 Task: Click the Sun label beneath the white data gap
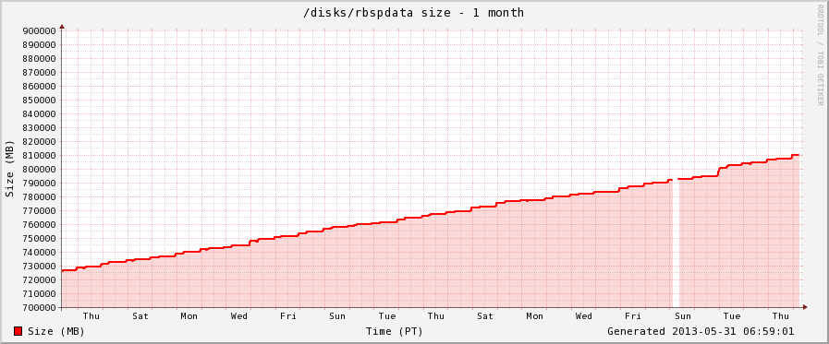(683, 316)
